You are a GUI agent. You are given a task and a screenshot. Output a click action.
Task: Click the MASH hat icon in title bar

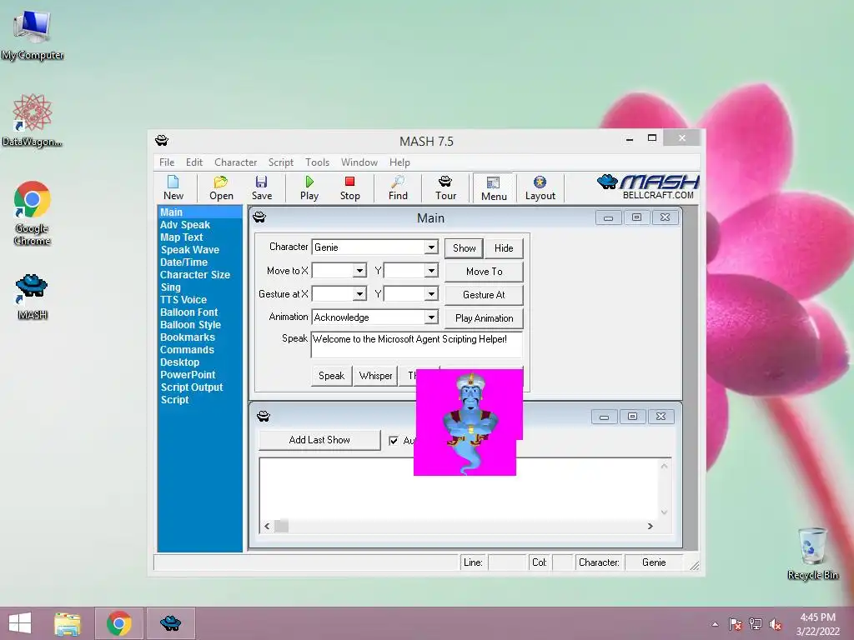162,140
